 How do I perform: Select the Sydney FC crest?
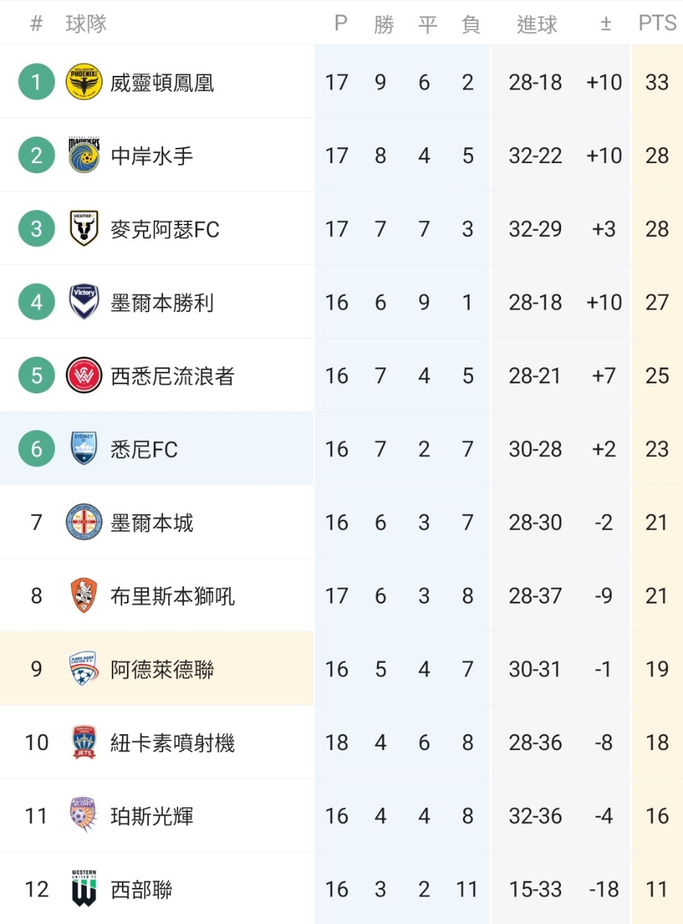84,449
